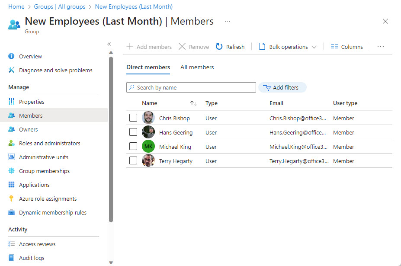
Task: Click the Access reviews icon
Action: coord(11,244)
